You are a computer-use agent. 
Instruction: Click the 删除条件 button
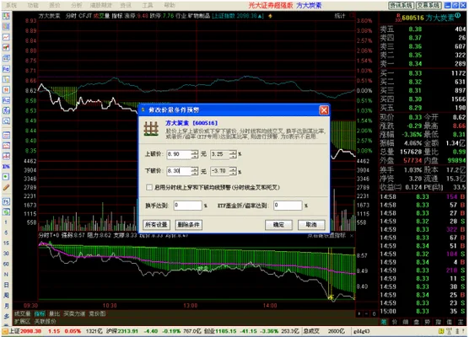(x=188, y=225)
